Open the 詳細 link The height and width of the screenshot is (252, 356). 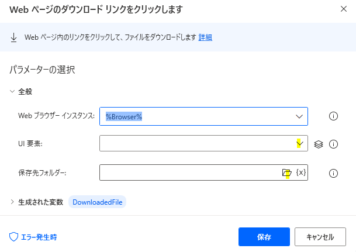point(205,37)
